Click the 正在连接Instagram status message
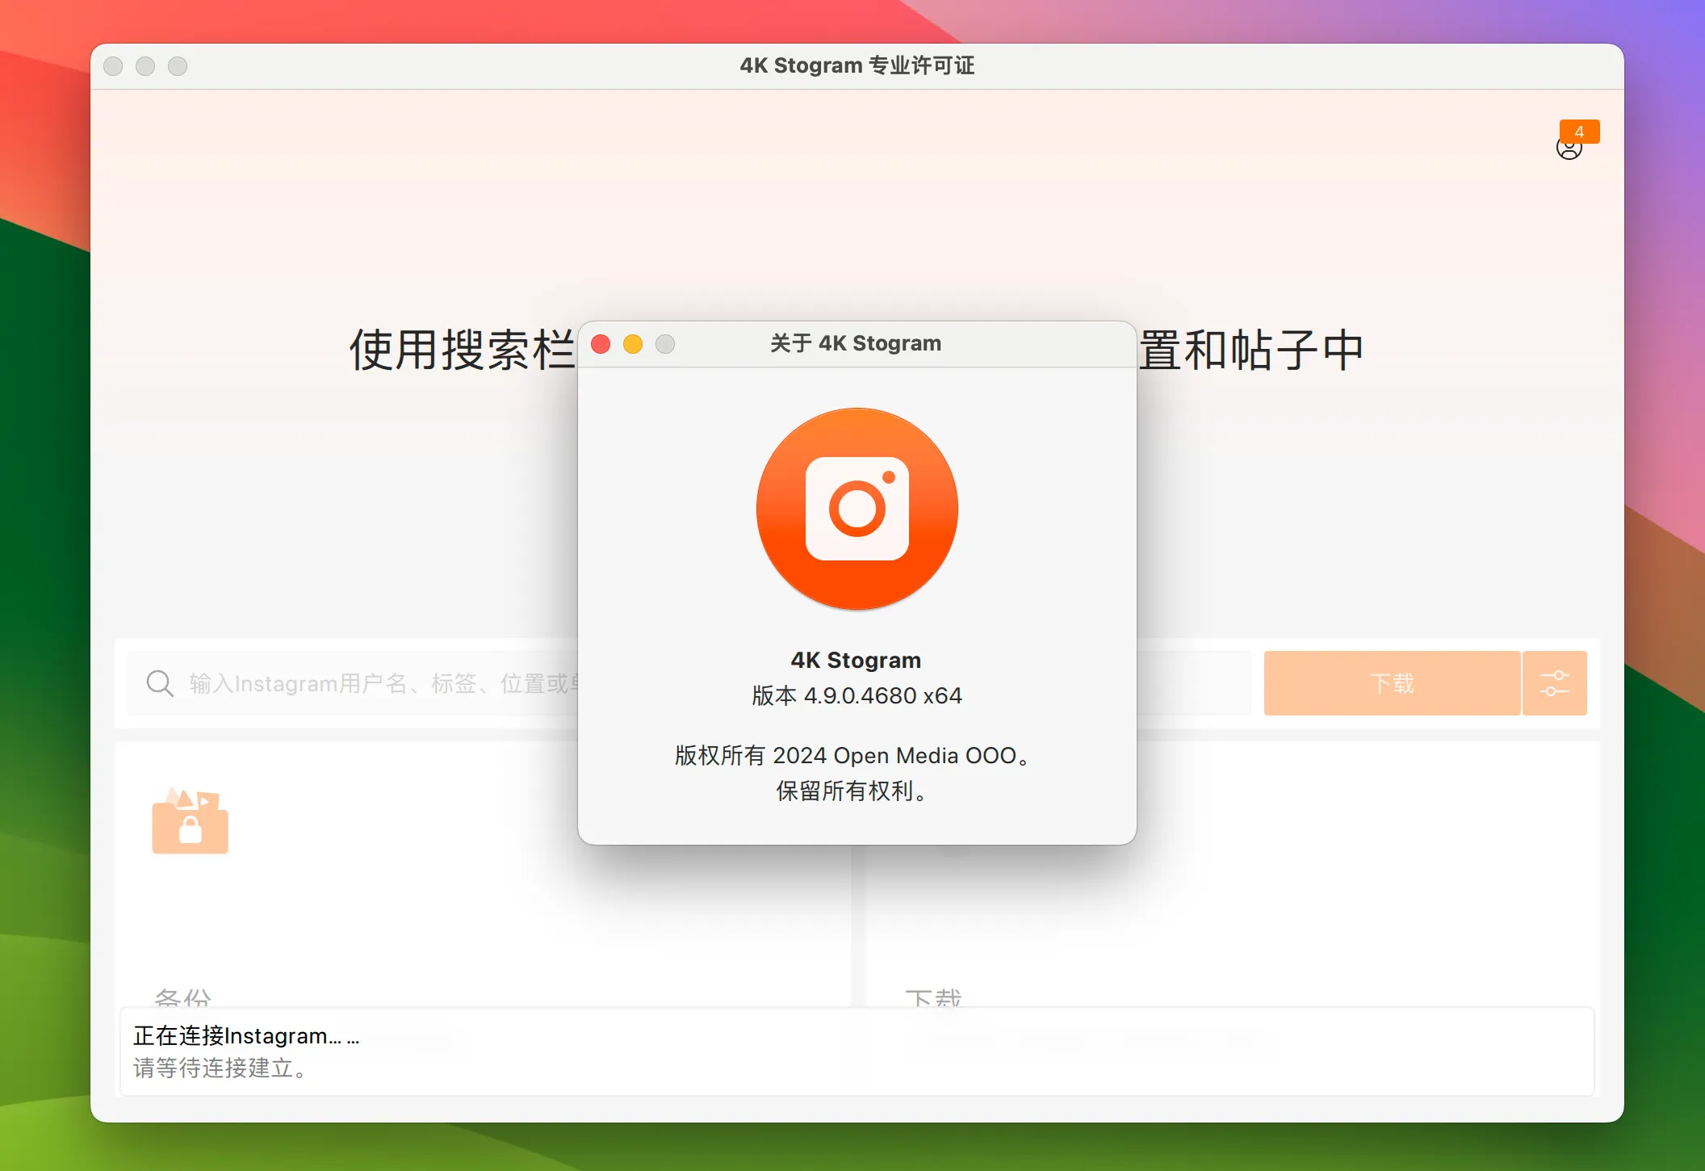The height and width of the screenshot is (1171, 1705). (246, 1035)
